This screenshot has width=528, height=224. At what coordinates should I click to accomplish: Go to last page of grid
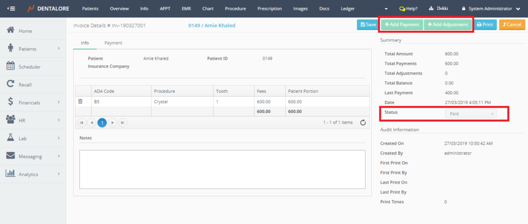[122, 123]
